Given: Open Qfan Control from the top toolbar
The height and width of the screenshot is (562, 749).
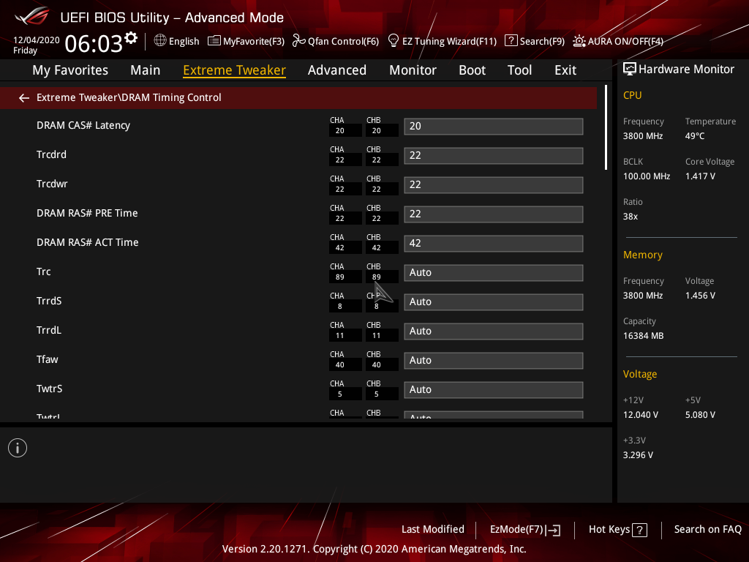Looking at the screenshot, I should point(336,41).
